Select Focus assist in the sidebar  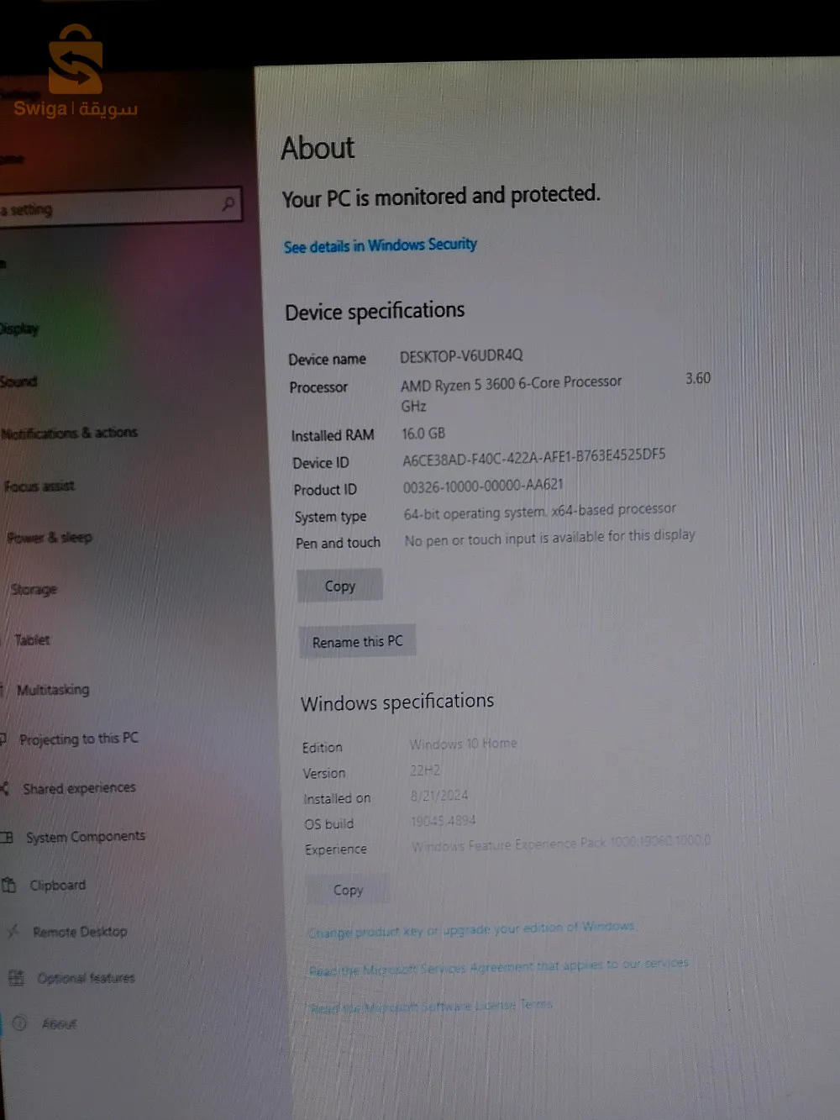pos(39,486)
